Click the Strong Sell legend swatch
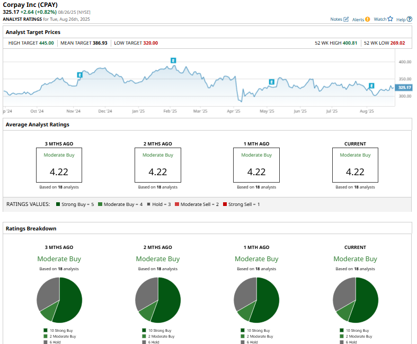 (225, 204)
